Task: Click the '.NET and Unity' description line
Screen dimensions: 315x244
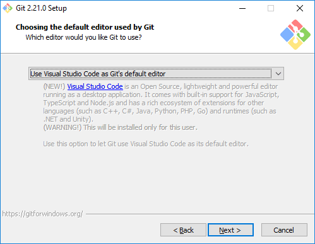Action: tap(68, 119)
